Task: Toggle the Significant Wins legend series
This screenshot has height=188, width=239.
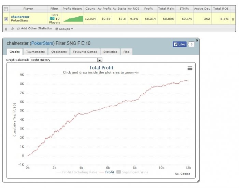Action: [132, 172]
